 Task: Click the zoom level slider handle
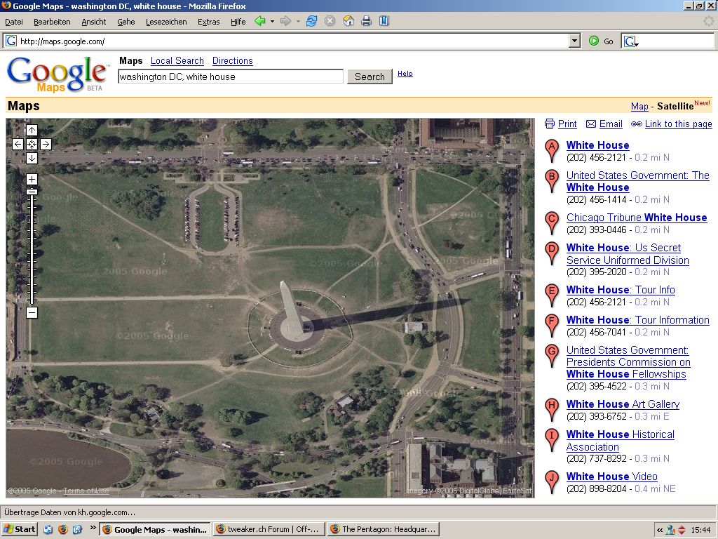pos(32,191)
